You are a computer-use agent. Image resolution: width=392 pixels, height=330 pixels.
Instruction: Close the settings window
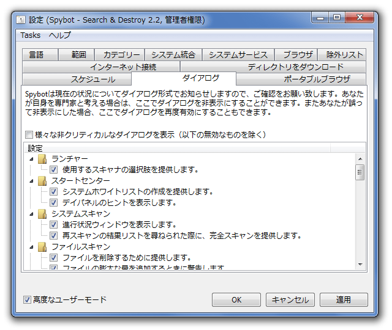click(360, 18)
